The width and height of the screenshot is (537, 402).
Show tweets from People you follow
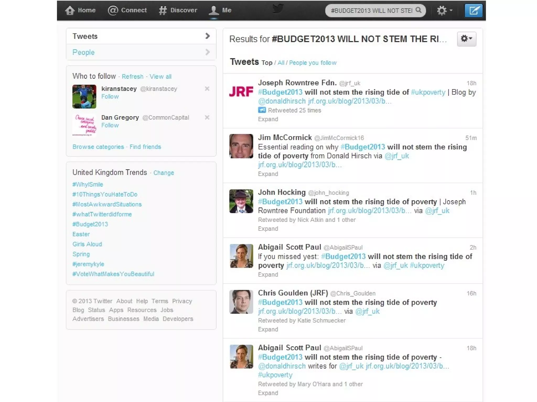click(313, 63)
